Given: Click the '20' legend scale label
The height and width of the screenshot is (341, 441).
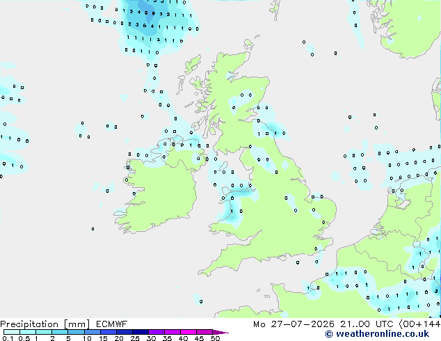Looking at the screenshot, I should (119, 338).
